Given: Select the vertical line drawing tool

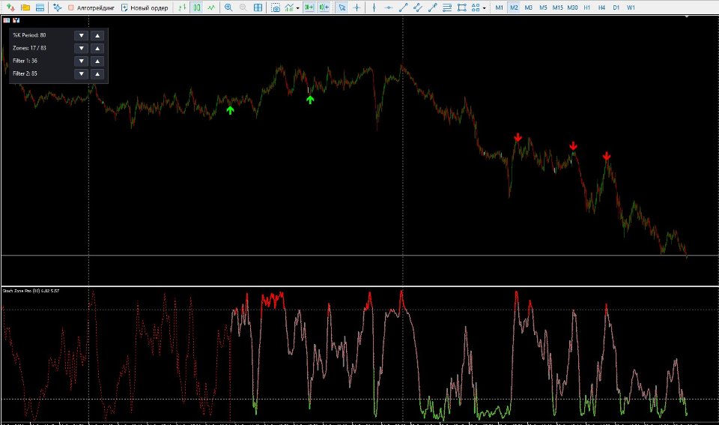Looking at the screenshot, I should [x=374, y=7].
